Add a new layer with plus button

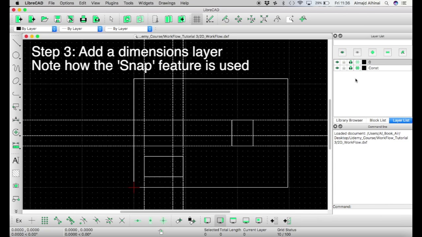click(372, 52)
